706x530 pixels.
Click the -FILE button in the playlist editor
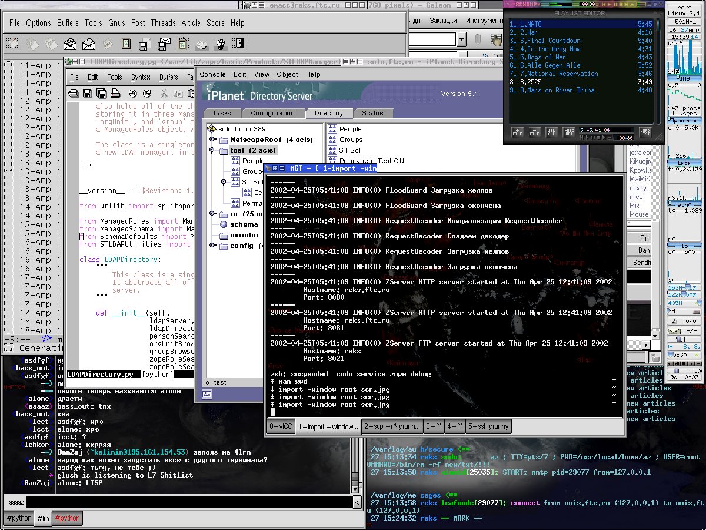point(534,132)
